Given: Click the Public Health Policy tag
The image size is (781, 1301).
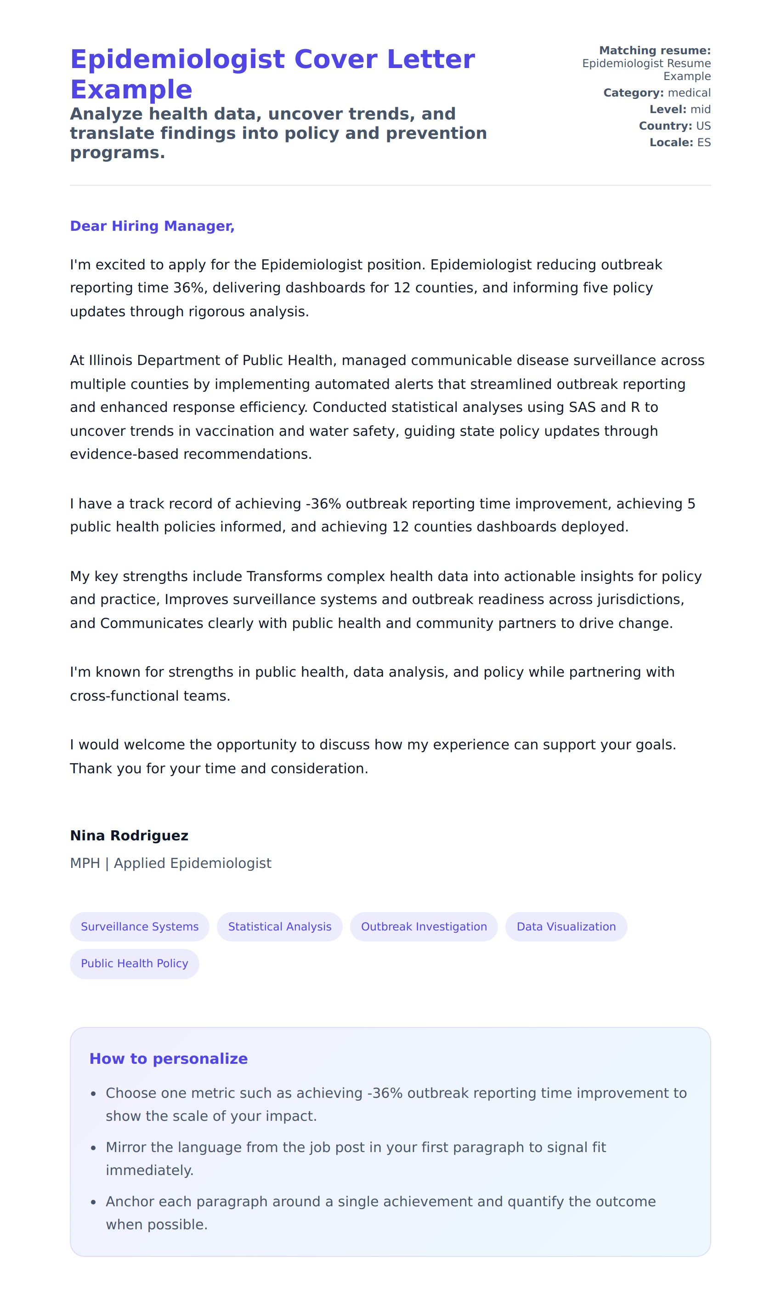Looking at the screenshot, I should (x=134, y=964).
